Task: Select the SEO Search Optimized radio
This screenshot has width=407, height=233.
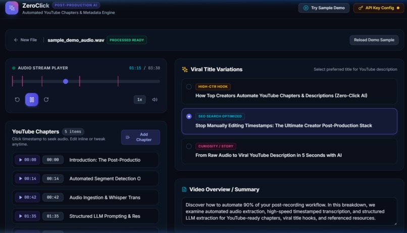Action: pyautogui.click(x=189, y=116)
